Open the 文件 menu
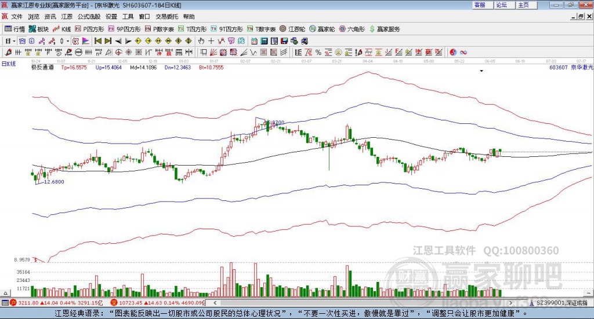This screenshot has width=594, height=319. click(x=17, y=17)
